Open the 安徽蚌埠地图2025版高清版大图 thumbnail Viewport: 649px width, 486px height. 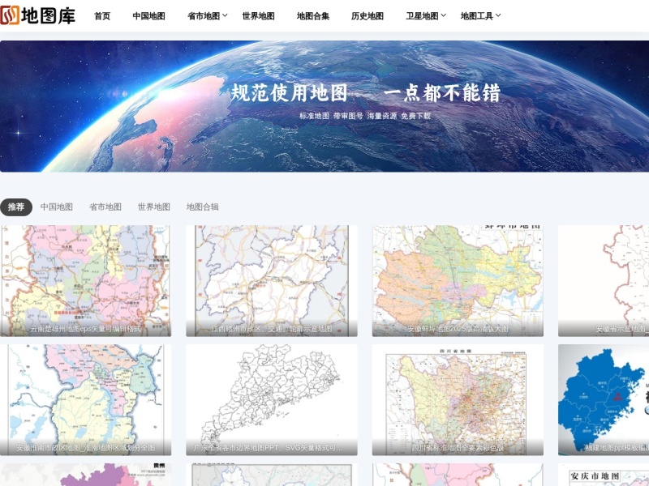(x=458, y=280)
